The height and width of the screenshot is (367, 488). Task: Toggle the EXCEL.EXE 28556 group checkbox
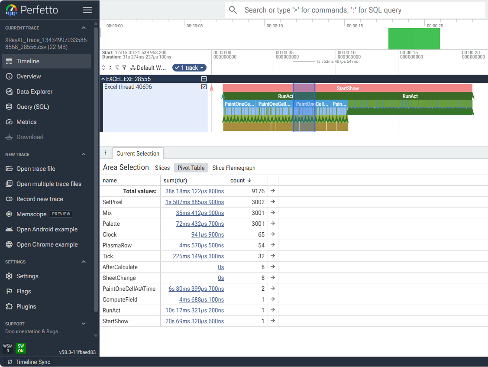204,79
